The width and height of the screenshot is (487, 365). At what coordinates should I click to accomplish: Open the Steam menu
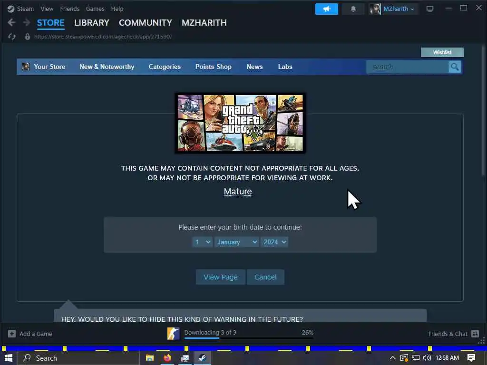point(25,9)
